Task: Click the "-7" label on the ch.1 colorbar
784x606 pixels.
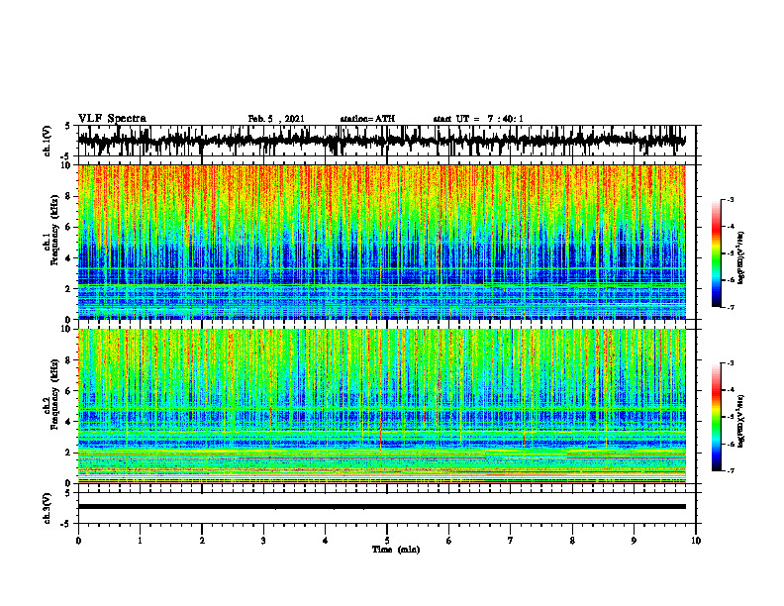Action: tap(730, 308)
